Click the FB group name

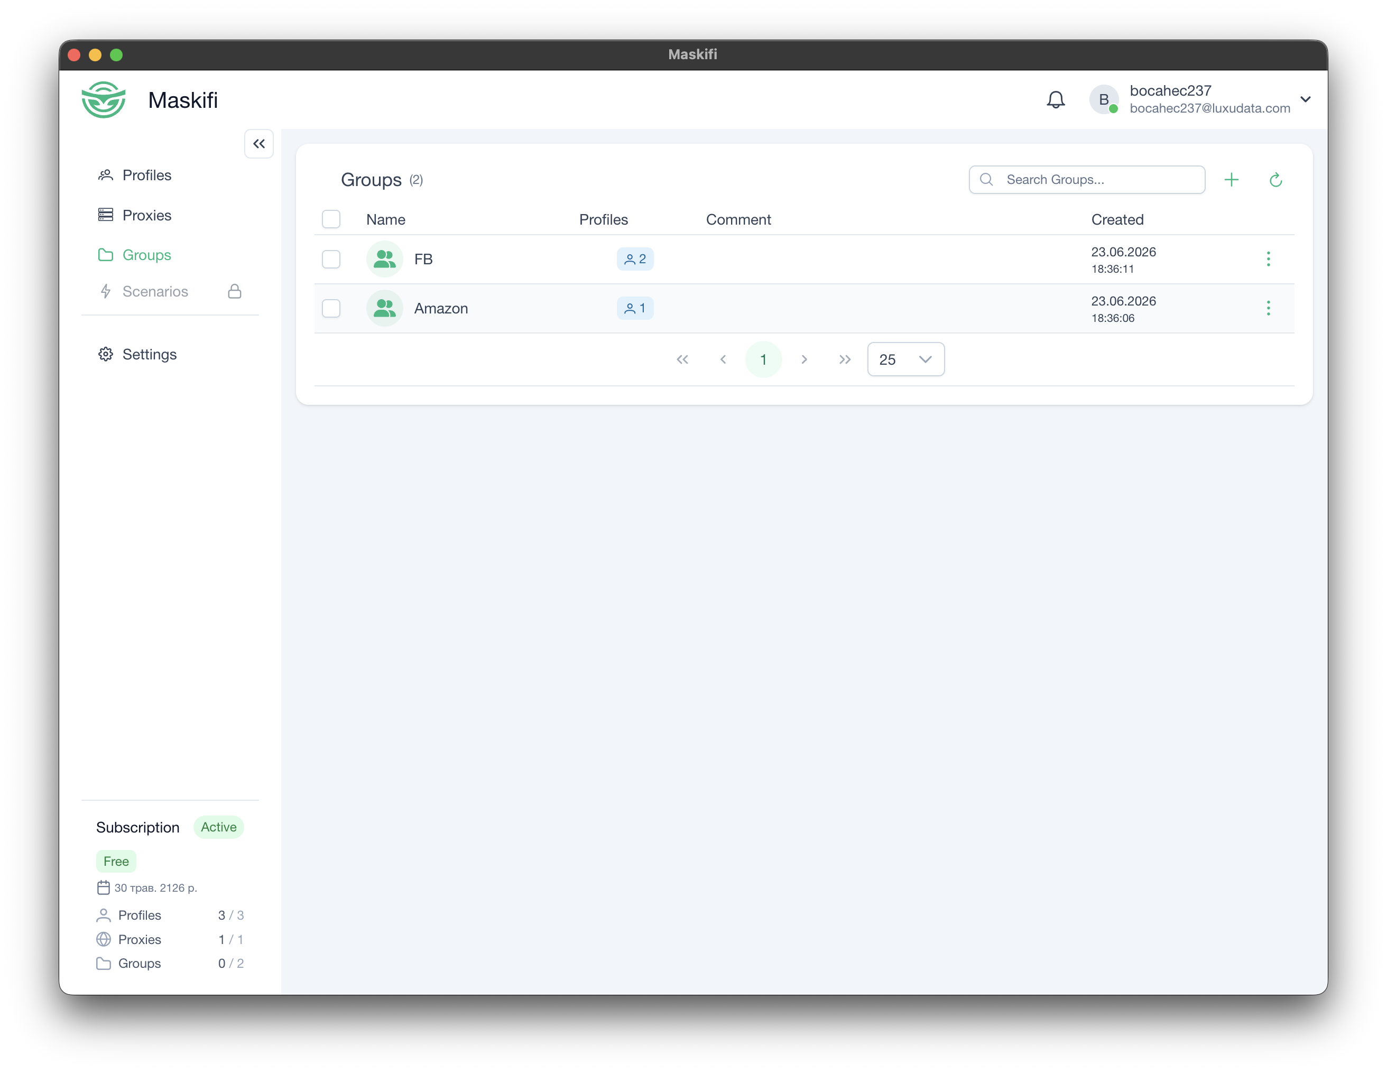423,259
